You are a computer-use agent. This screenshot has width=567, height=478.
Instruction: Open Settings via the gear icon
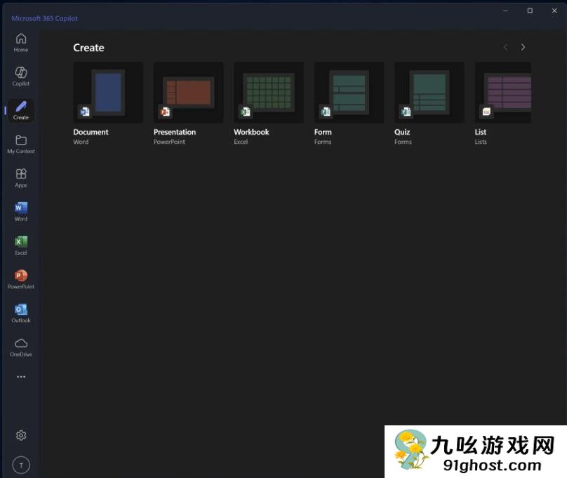pos(20,435)
